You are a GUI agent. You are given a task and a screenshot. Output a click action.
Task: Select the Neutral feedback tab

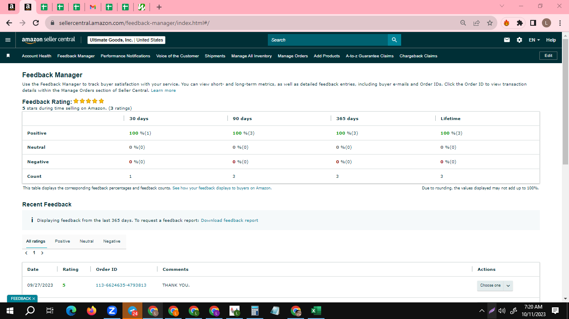[x=87, y=241]
